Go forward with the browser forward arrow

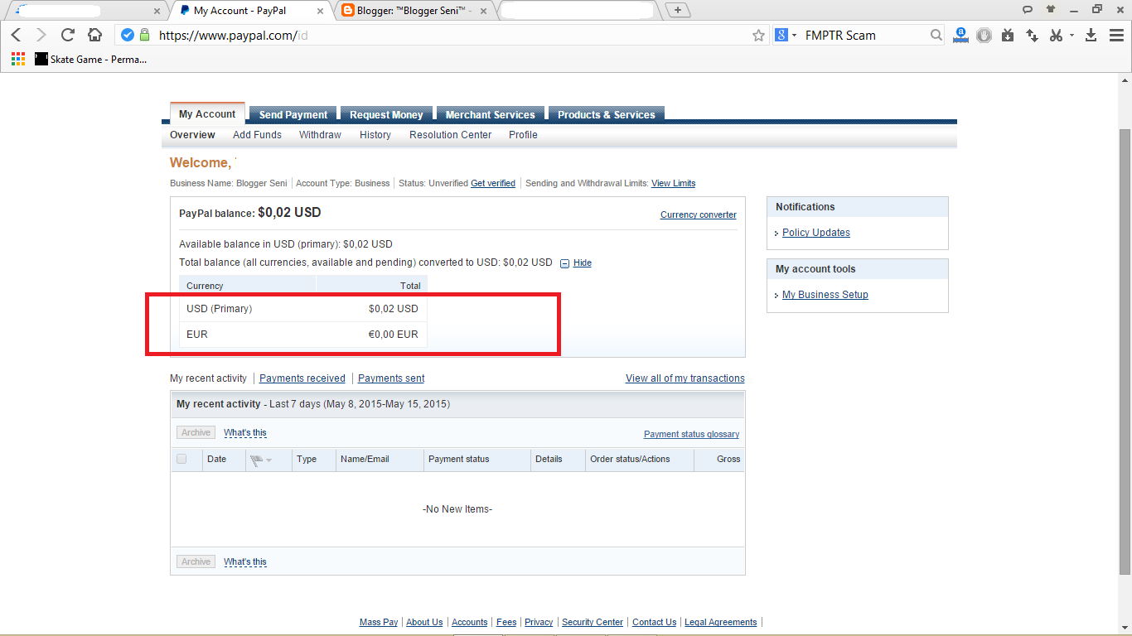(41, 36)
